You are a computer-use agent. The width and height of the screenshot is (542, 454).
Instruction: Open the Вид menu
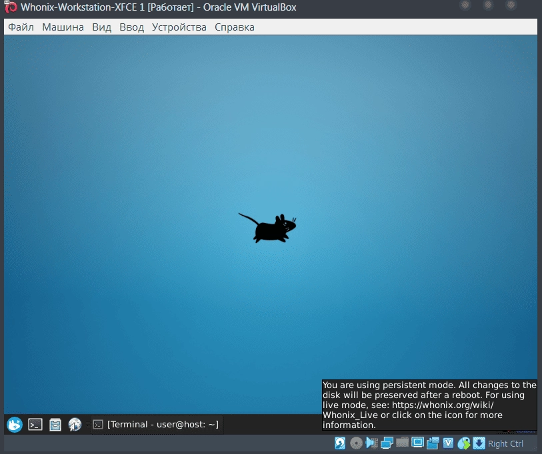[101, 27]
